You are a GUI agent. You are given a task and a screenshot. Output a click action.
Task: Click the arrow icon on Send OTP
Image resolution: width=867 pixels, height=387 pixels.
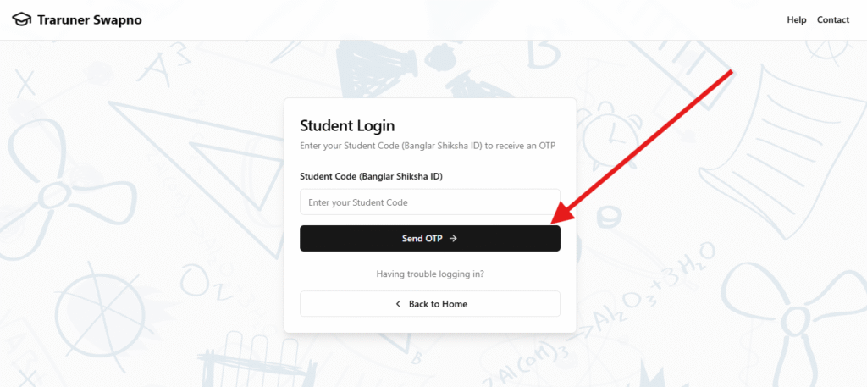(x=453, y=239)
